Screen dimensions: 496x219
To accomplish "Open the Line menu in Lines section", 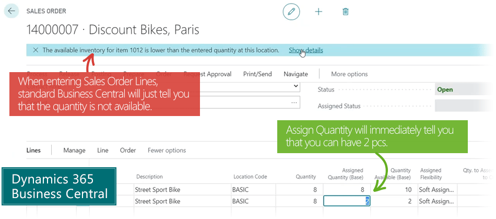I will click(103, 151).
